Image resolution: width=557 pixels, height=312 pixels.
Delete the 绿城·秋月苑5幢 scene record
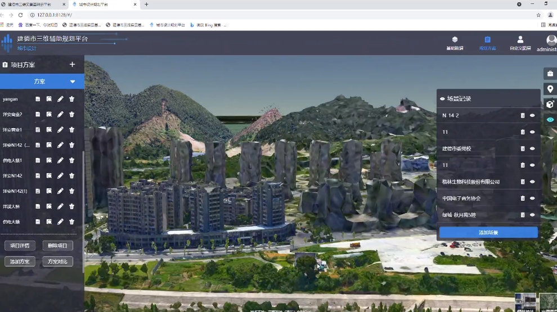click(x=523, y=215)
